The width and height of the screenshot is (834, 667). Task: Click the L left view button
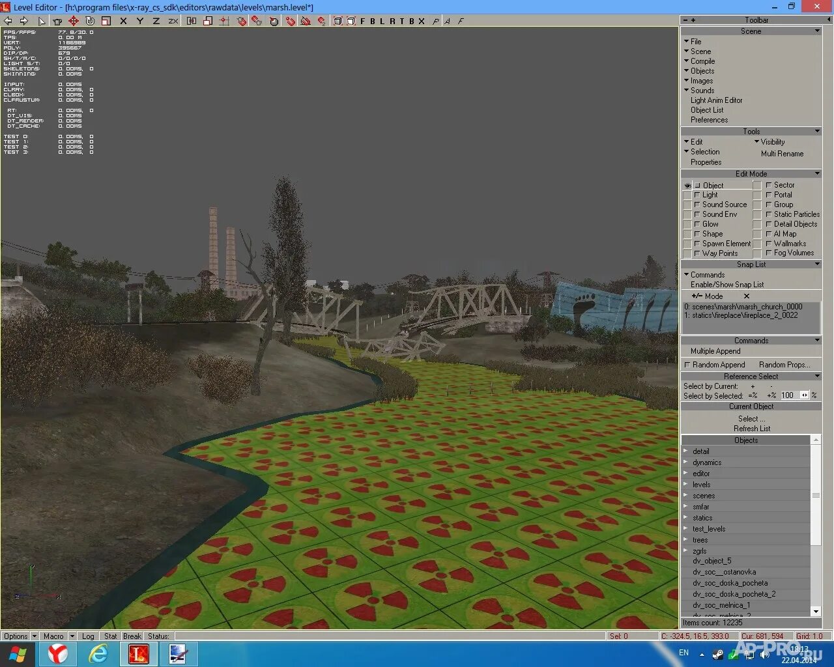381,21
